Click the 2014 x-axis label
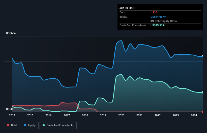This screenshot has width=207, height=133. (x=12, y=115)
